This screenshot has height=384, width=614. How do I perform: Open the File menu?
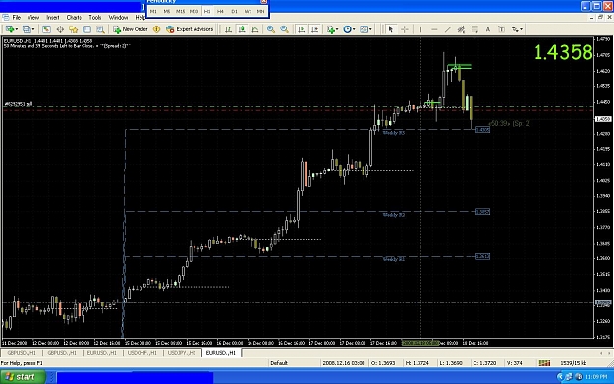(x=17, y=18)
